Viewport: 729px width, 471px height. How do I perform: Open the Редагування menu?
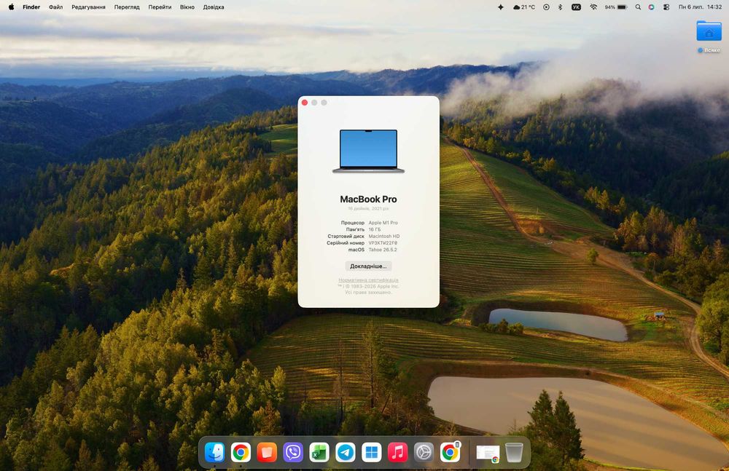point(88,7)
